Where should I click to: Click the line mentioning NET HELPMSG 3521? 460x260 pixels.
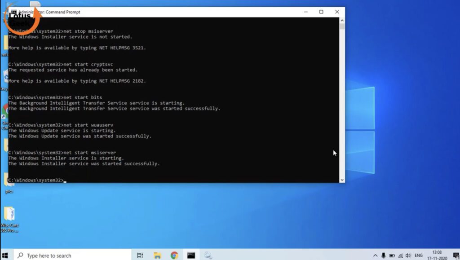77,48
